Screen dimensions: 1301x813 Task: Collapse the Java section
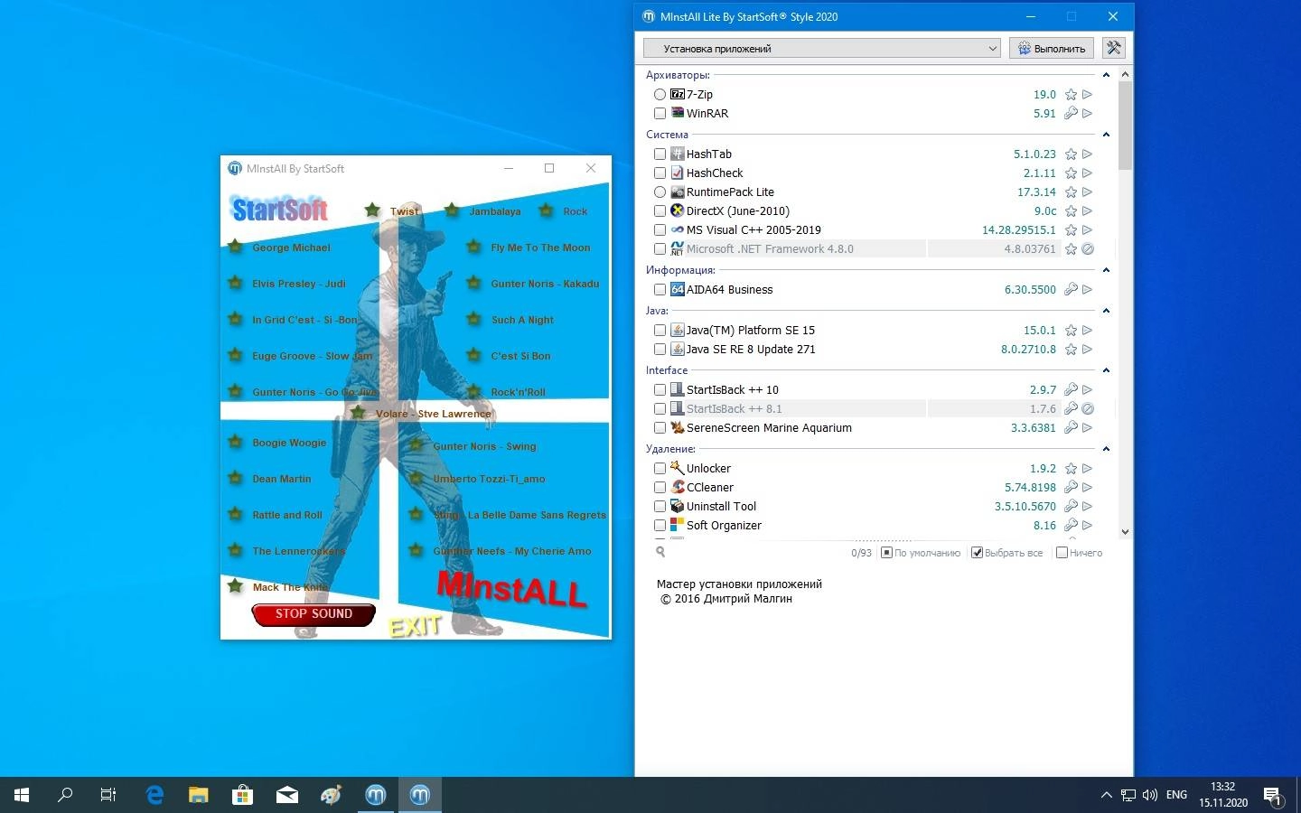[1106, 311]
